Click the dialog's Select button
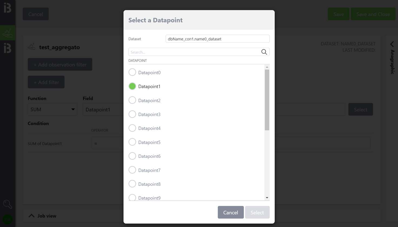The height and width of the screenshot is (227, 398). coord(257,212)
